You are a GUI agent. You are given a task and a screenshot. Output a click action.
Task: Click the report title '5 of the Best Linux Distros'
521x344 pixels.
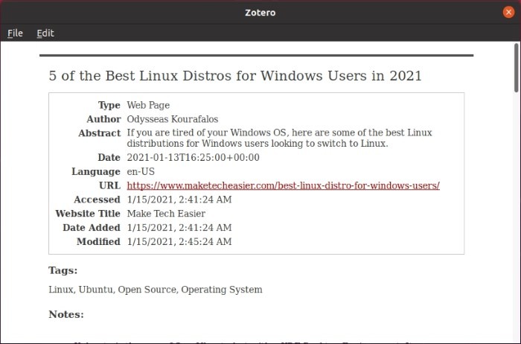[x=235, y=76]
